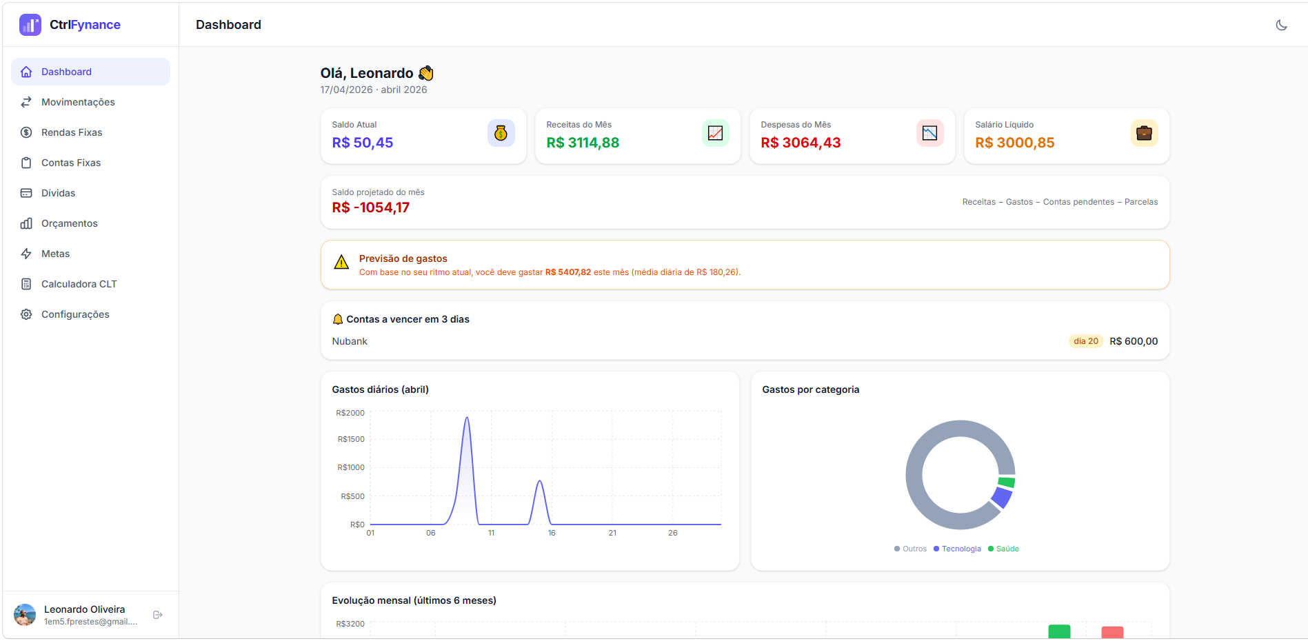Image resolution: width=1308 pixels, height=641 pixels.
Task: Click the logout icon beside the user email
Action: [158, 615]
